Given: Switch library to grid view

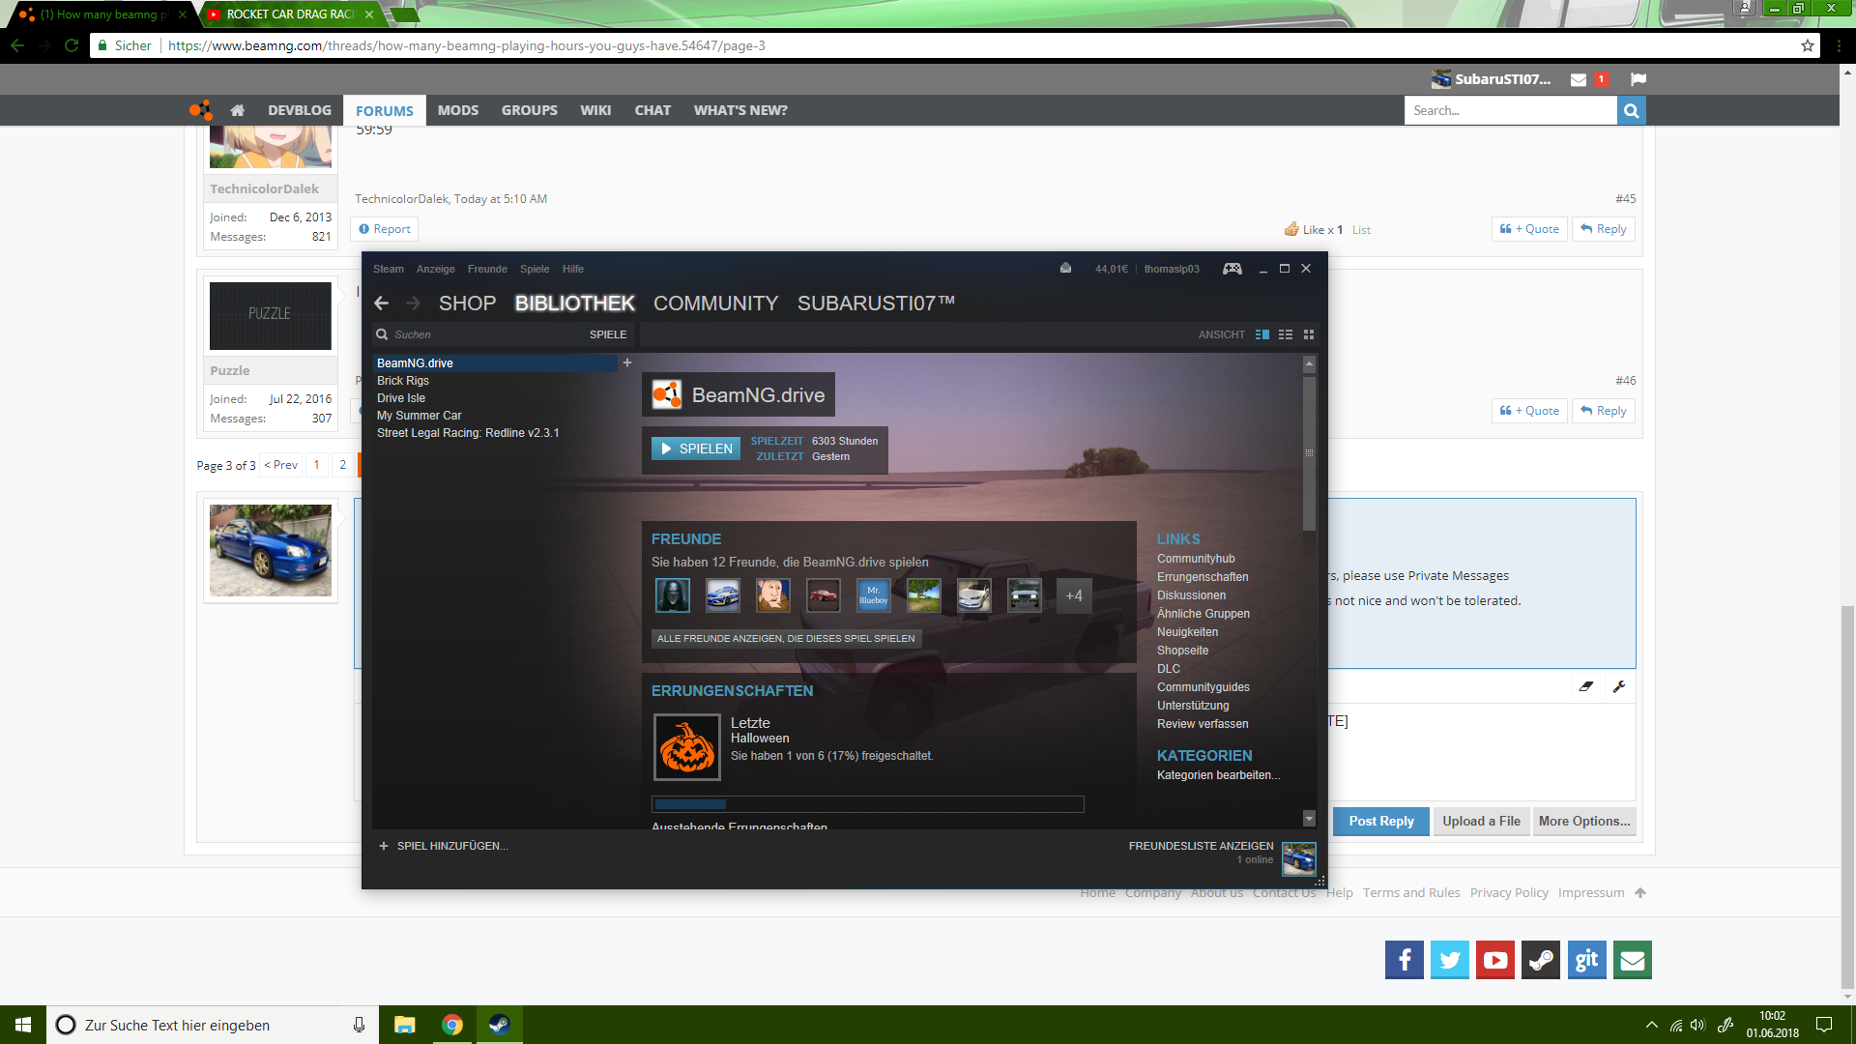Looking at the screenshot, I should [1309, 334].
